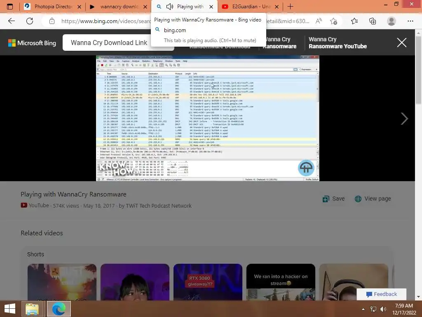Close the Playing with tab
The height and width of the screenshot is (317, 422).
211,7
